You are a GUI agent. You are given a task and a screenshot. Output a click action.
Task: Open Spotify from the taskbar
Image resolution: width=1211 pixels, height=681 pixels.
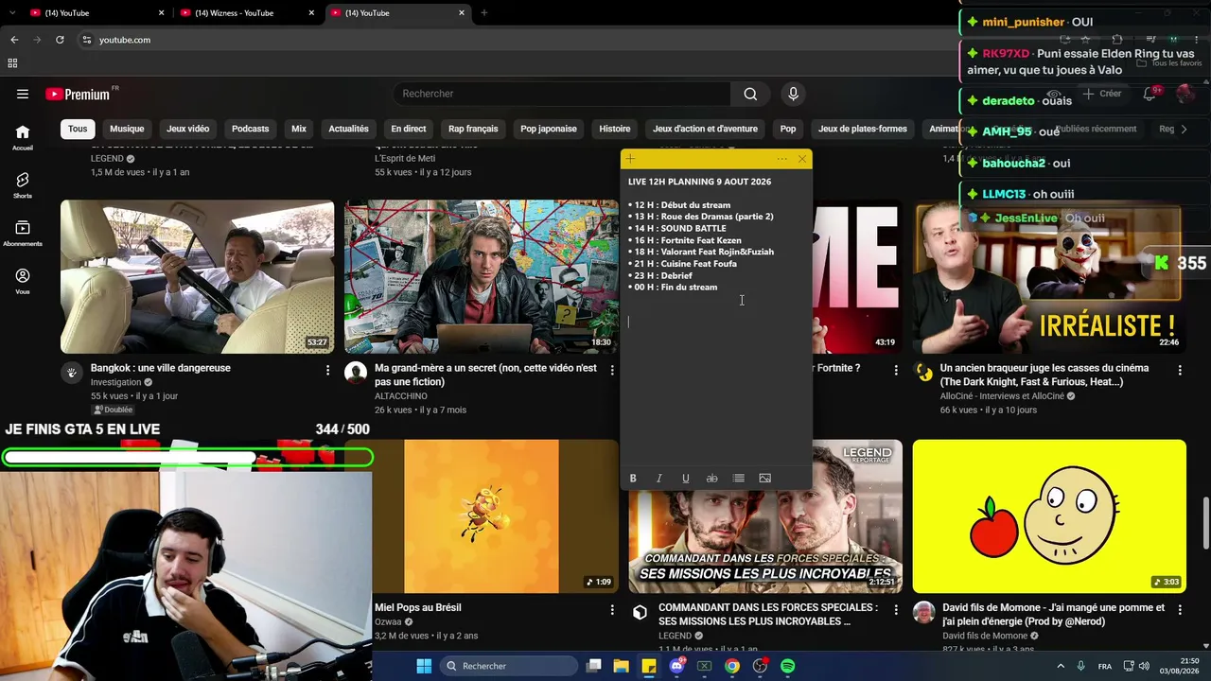788,666
